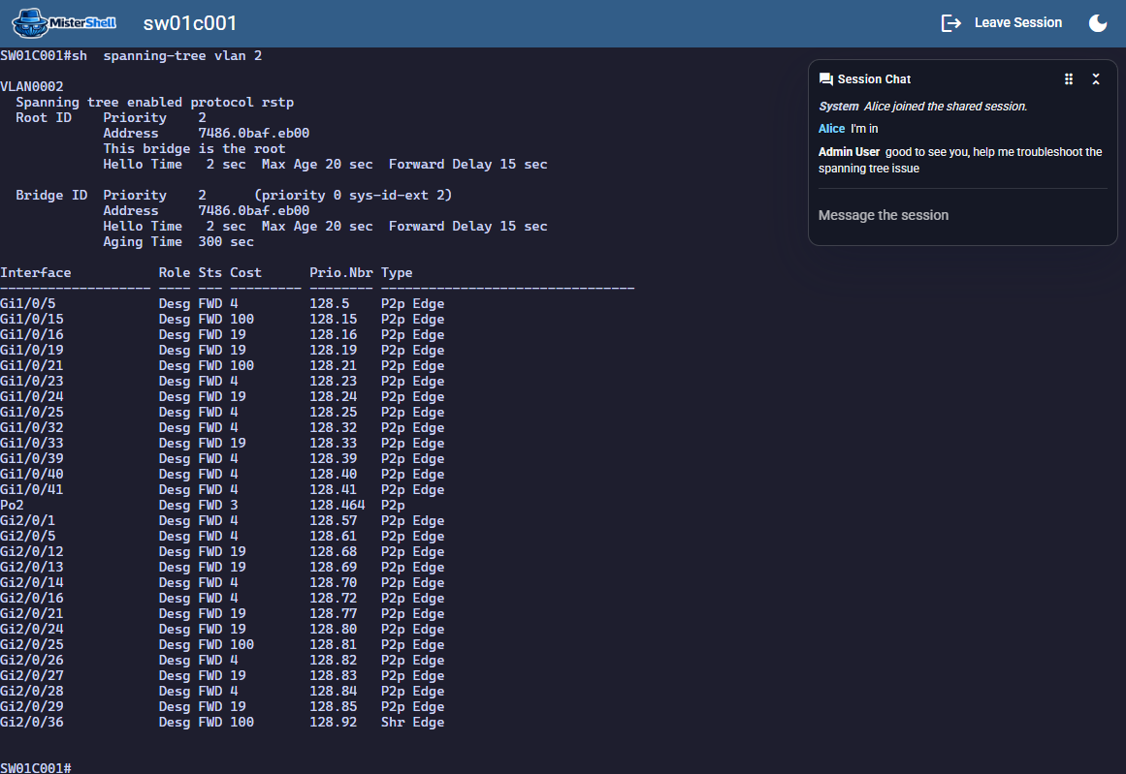Click the Leave Session exit icon
1126x774 pixels.
(950, 23)
